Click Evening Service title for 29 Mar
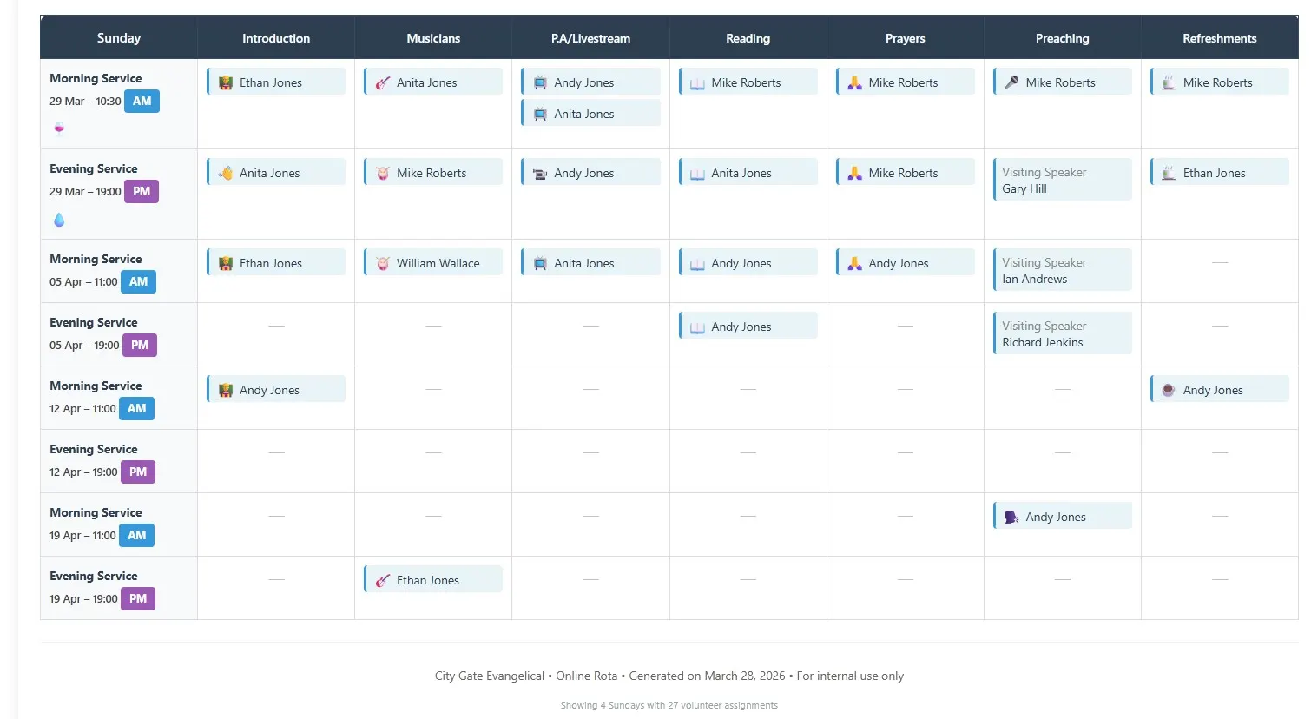1311x719 pixels. 94,168
